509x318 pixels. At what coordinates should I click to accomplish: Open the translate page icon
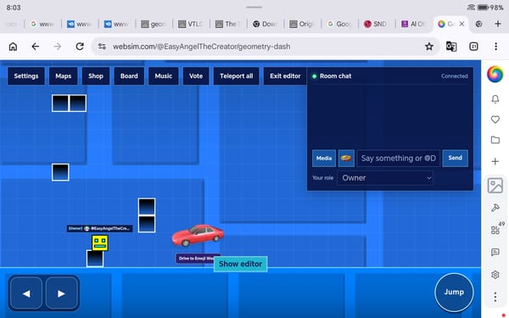tap(451, 47)
